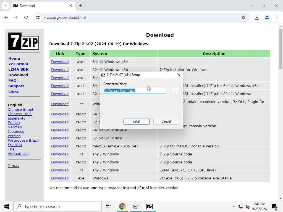The height and width of the screenshot is (212, 283).
Task: Switch language to Esperanto
Action: click(17, 118)
